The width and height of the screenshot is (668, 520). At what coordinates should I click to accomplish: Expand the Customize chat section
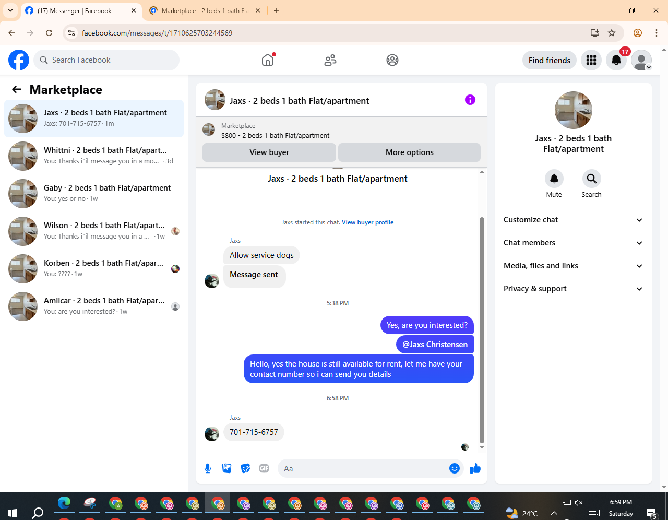point(574,220)
